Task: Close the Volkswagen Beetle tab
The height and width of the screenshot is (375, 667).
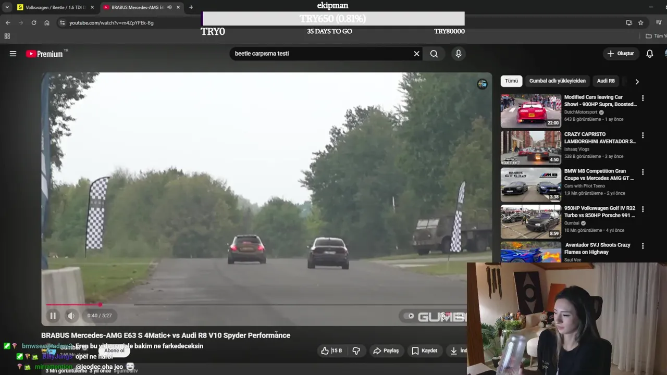Action: (92, 7)
